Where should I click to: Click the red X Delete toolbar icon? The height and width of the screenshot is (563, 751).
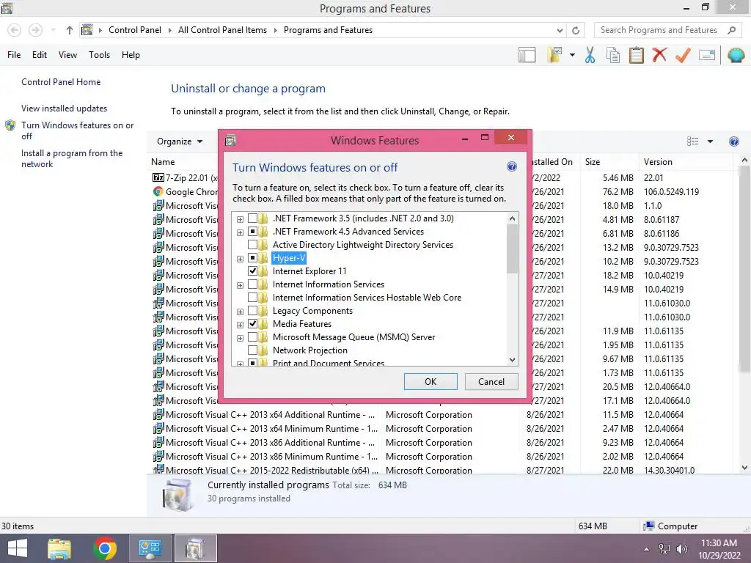(x=659, y=55)
